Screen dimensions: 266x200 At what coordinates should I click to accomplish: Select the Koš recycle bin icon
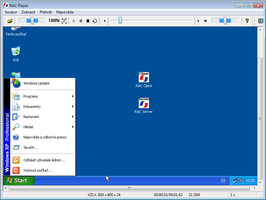(x=16, y=51)
